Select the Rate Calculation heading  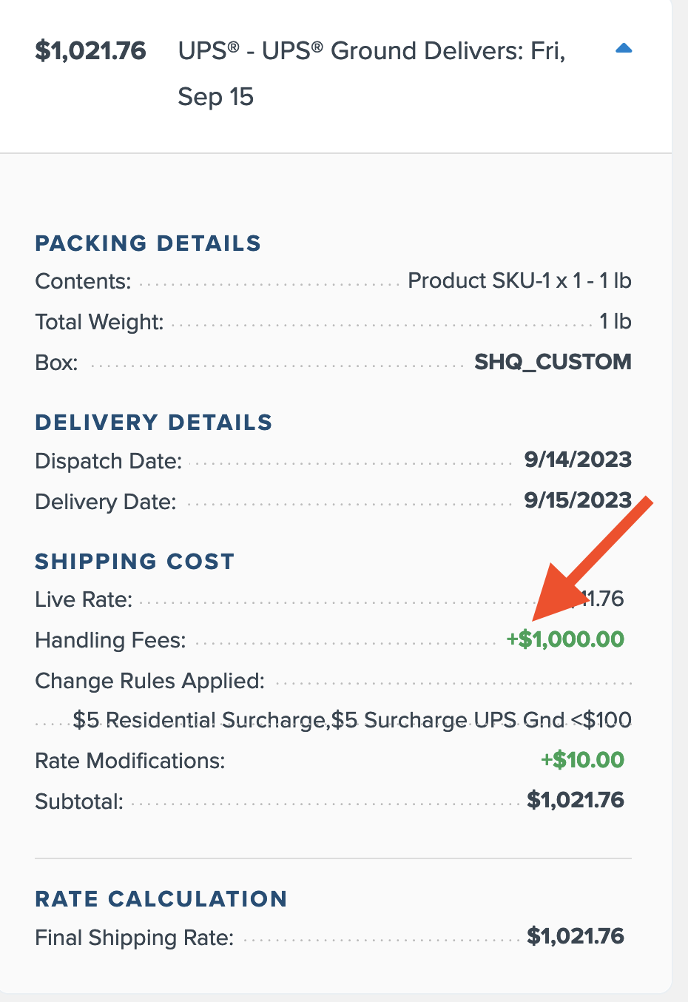[x=161, y=898]
